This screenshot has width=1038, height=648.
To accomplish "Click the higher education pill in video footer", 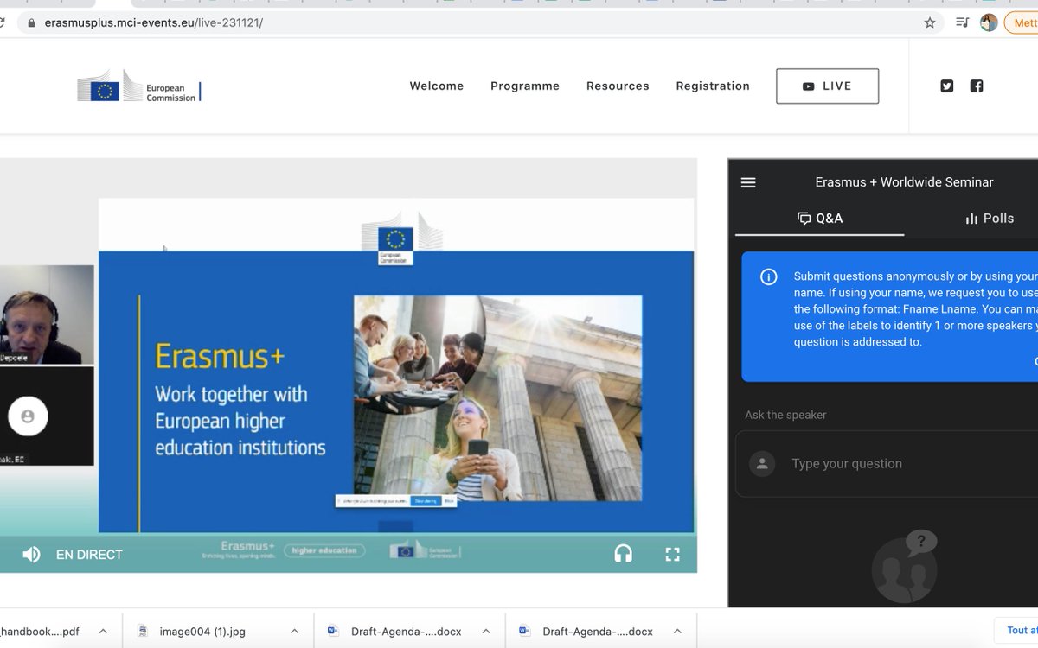I will [324, 550].
